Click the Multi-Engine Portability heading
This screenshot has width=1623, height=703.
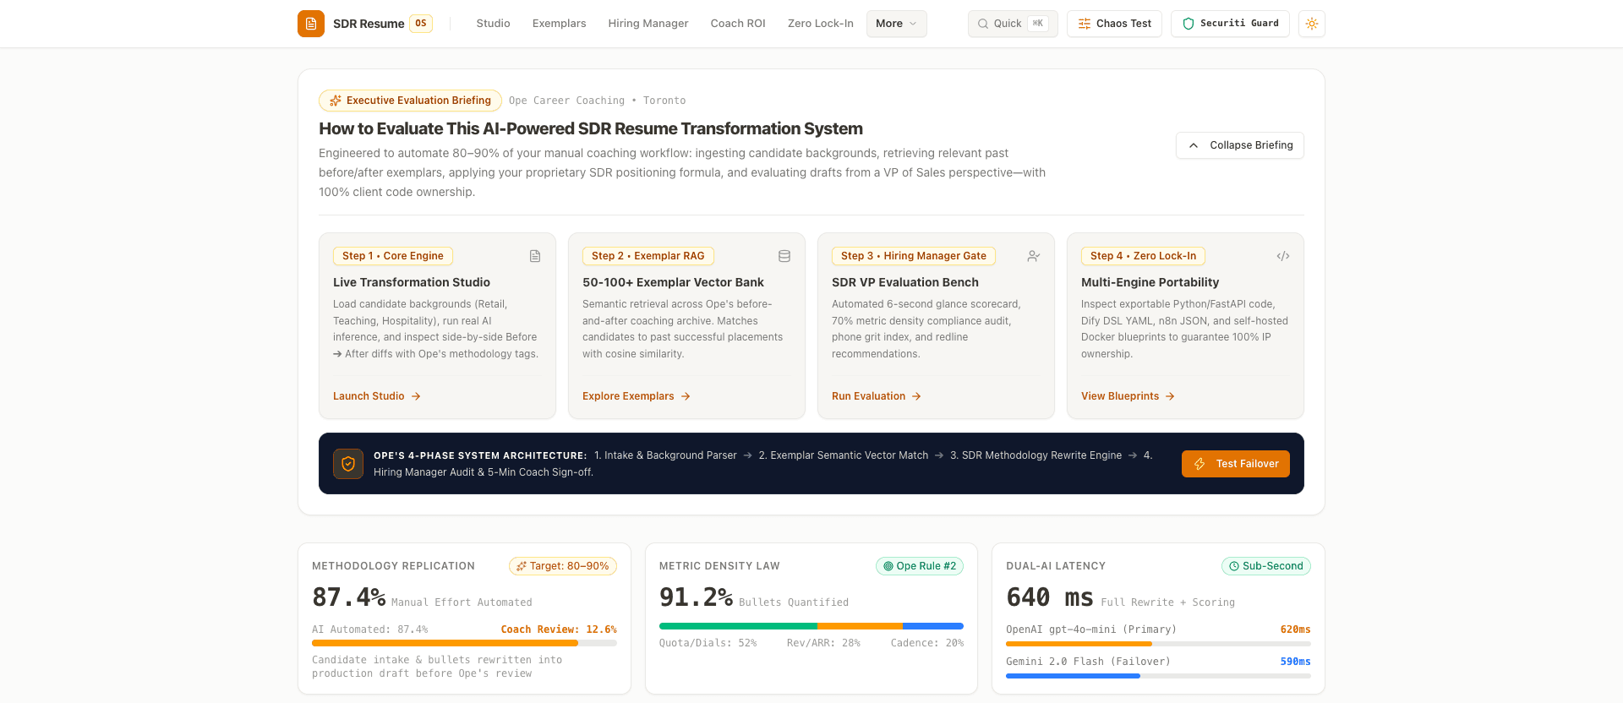[1150, 282]
